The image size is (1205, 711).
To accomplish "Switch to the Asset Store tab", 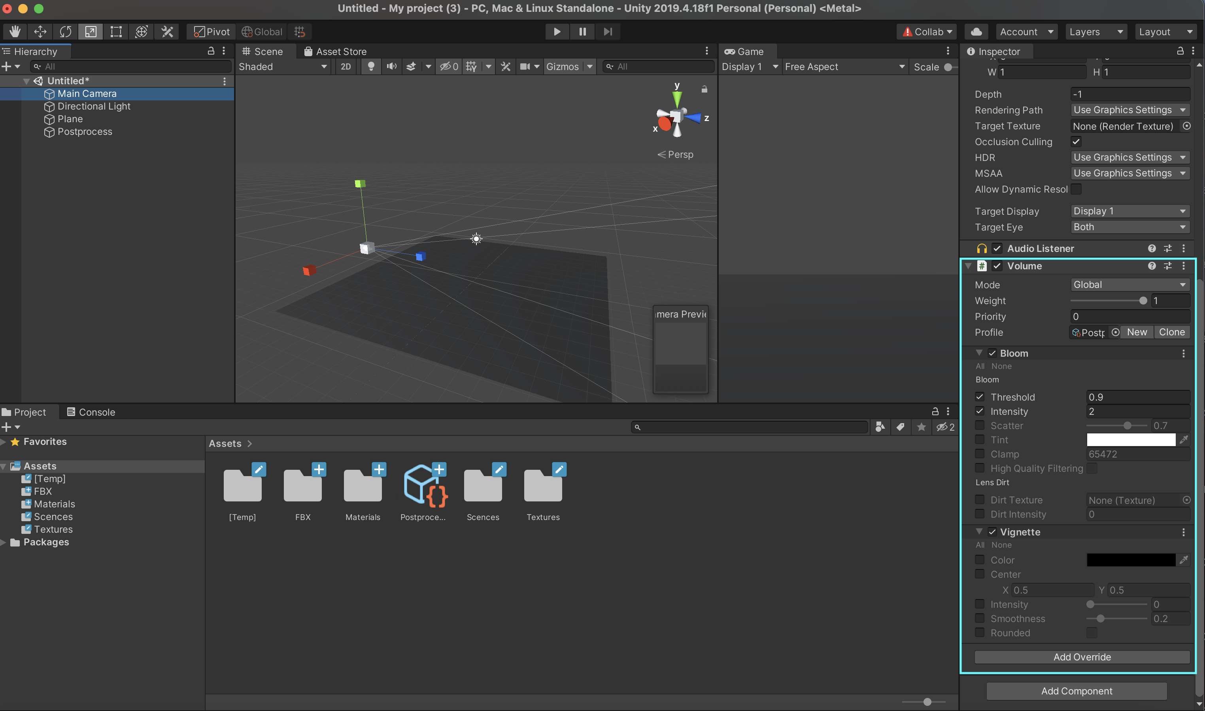I will coord(335,51).
